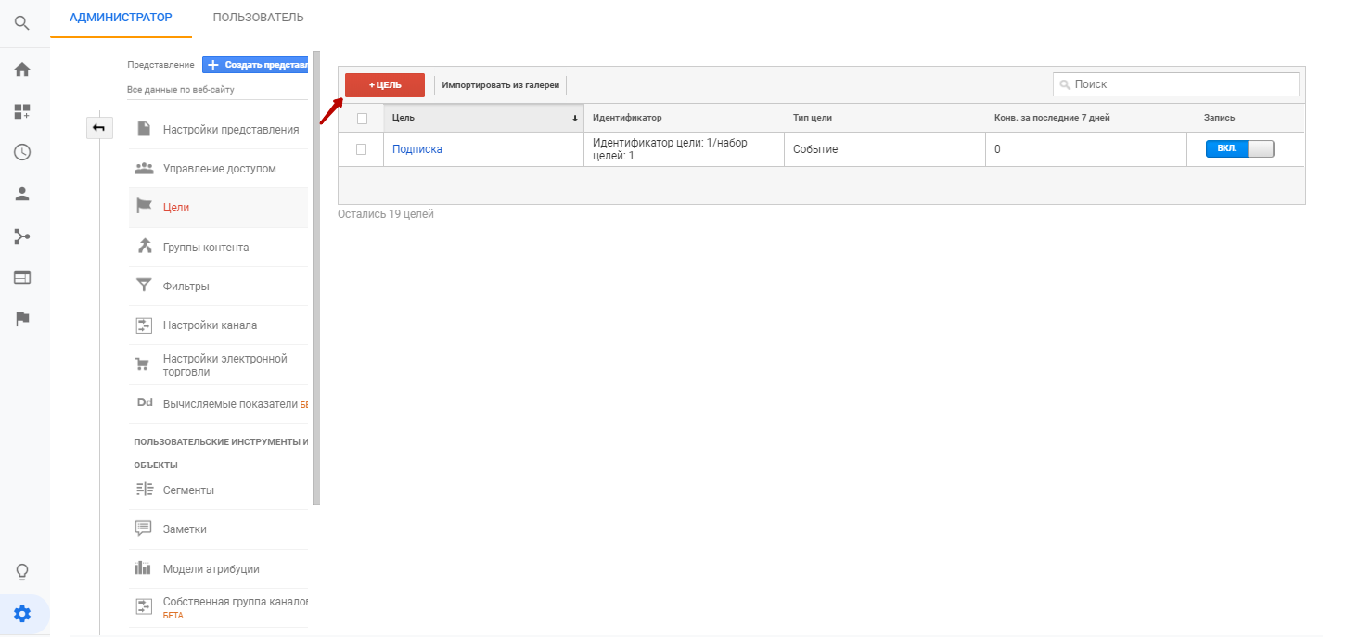This screenshot has width=1371, height=637.
Task: Open search via magnifier icon in sidebar
Action: click(22, 23)
